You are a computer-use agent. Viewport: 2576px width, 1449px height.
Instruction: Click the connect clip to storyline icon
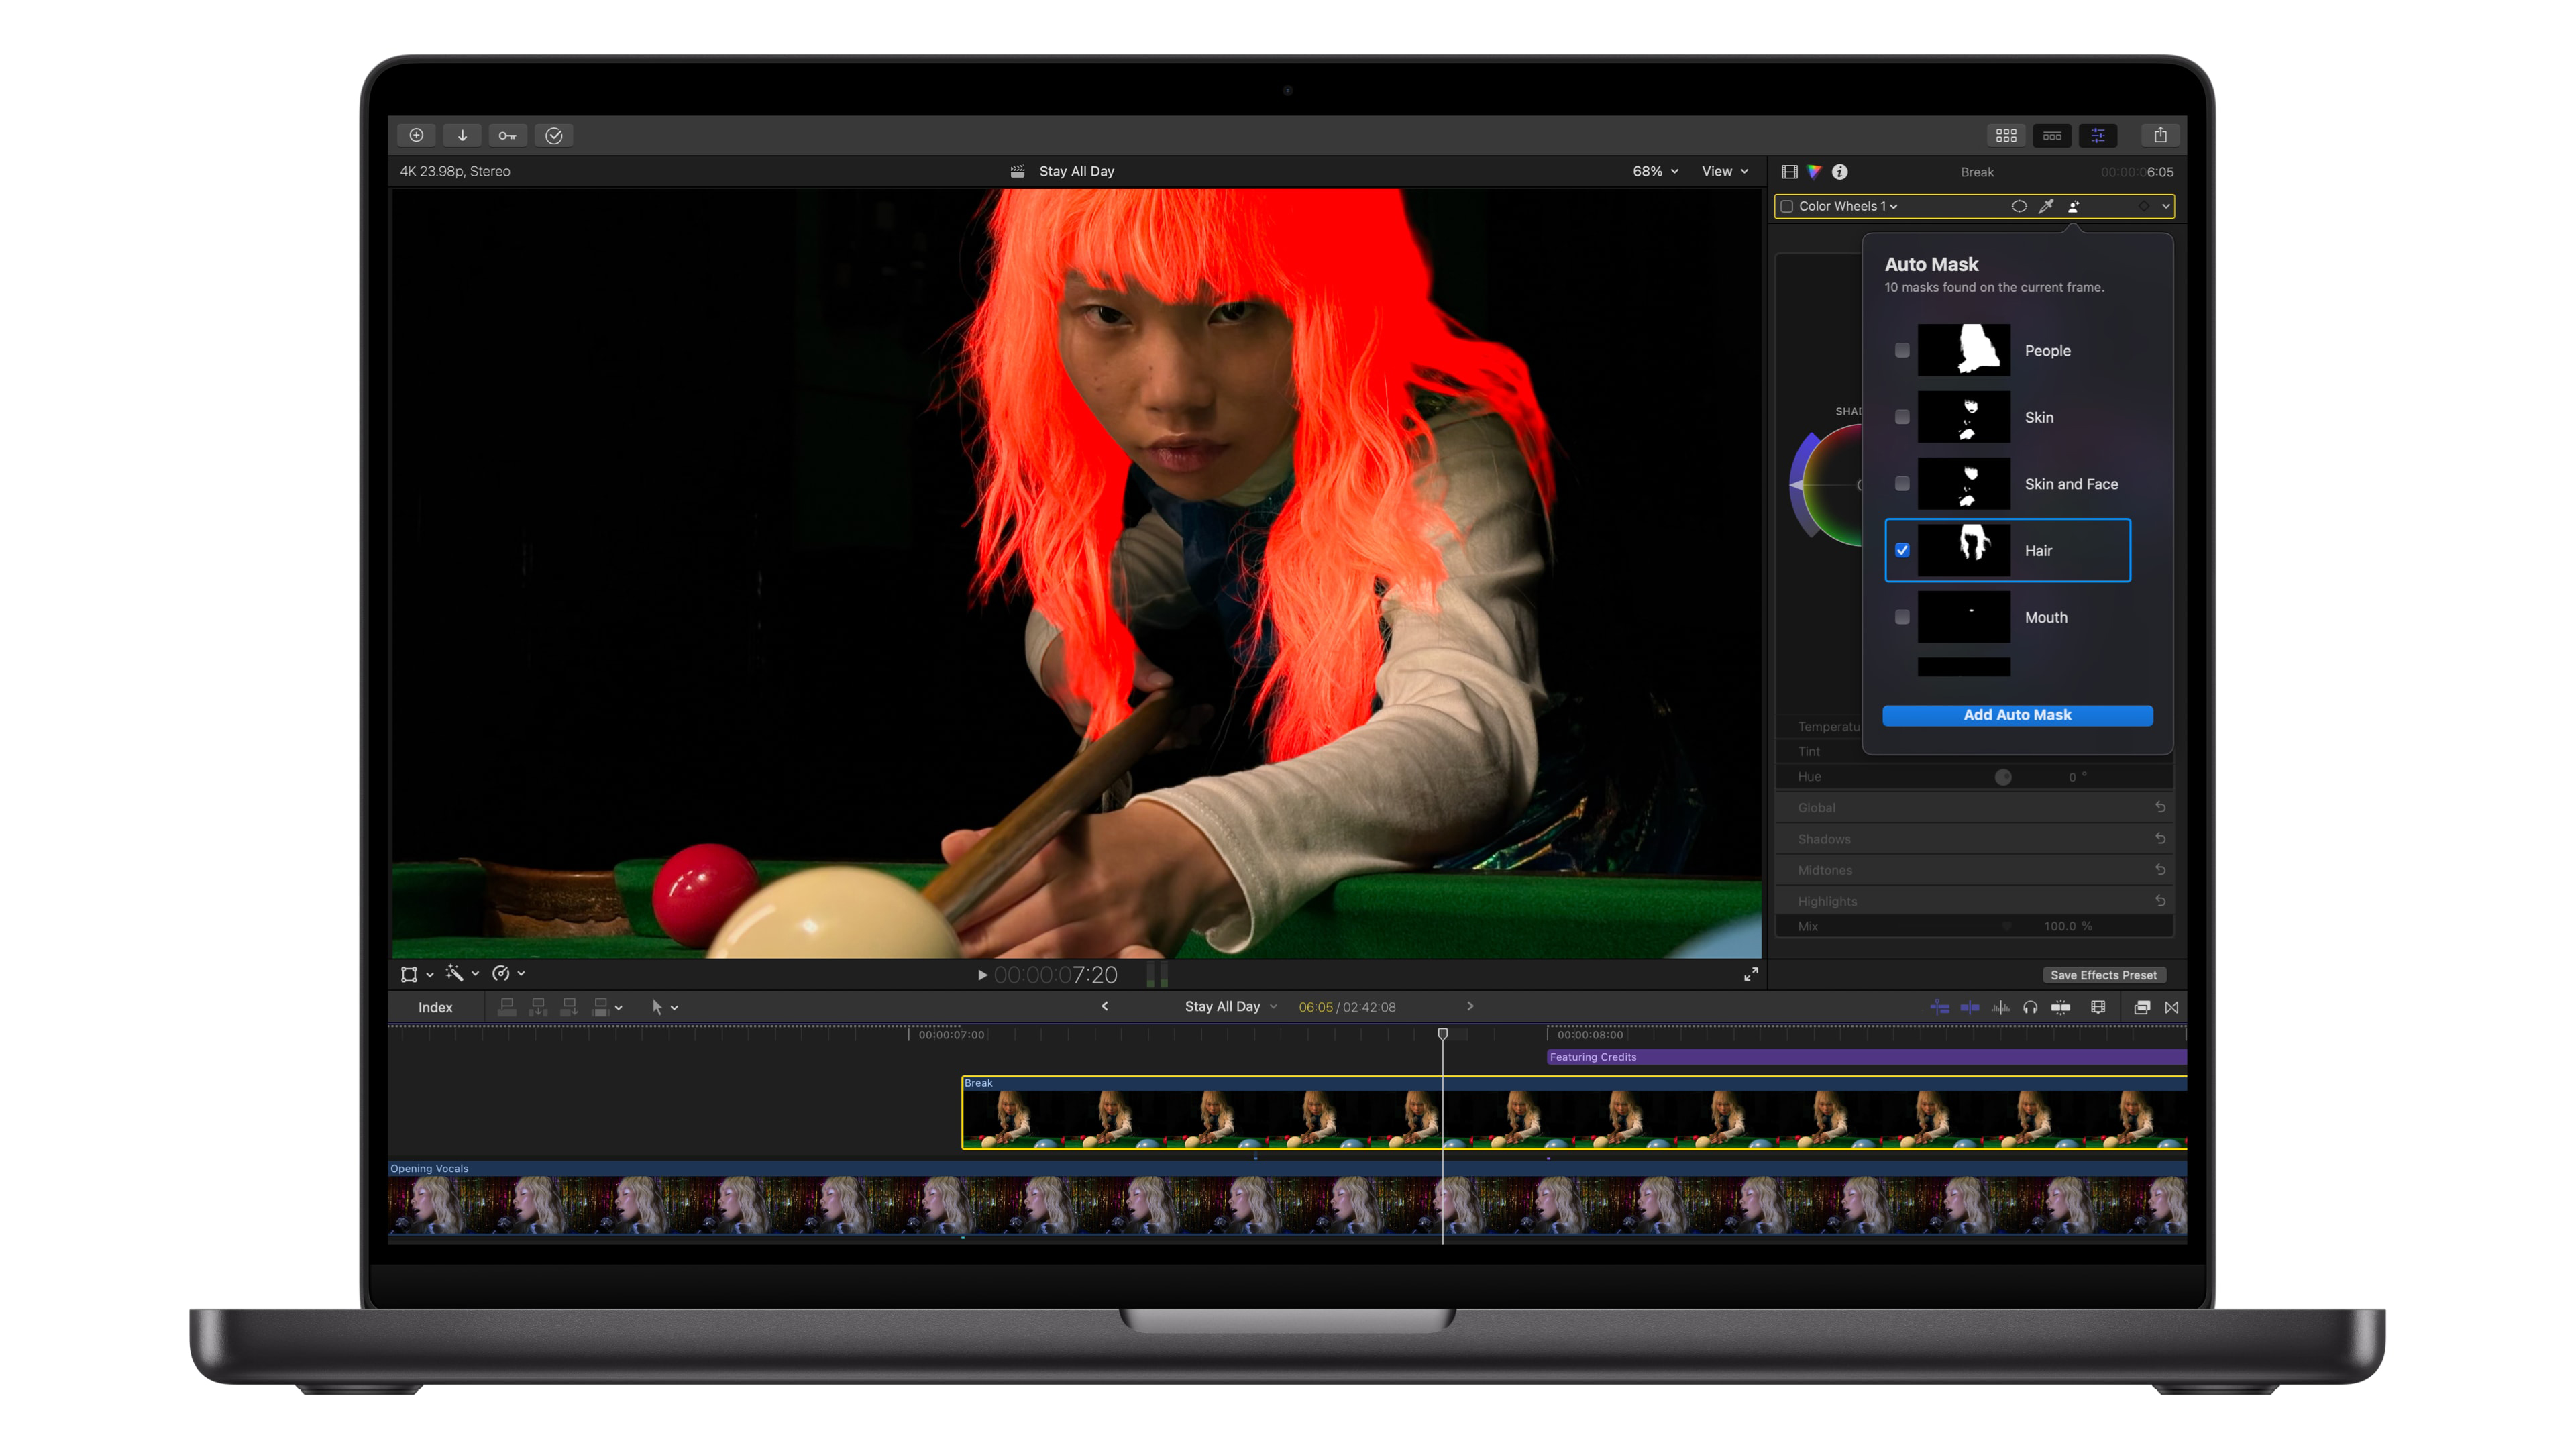point(507,1007)
